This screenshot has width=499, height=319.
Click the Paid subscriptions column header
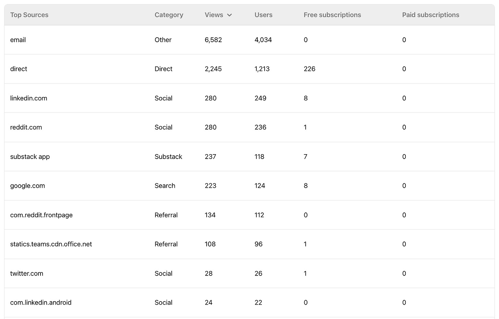point(431,15)
